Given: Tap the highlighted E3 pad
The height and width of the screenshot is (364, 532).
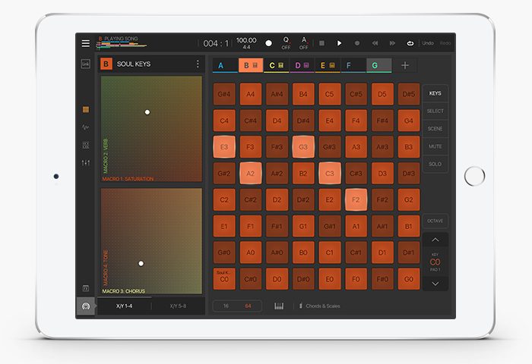Looking at the screenshot, I should pos(224,147).
